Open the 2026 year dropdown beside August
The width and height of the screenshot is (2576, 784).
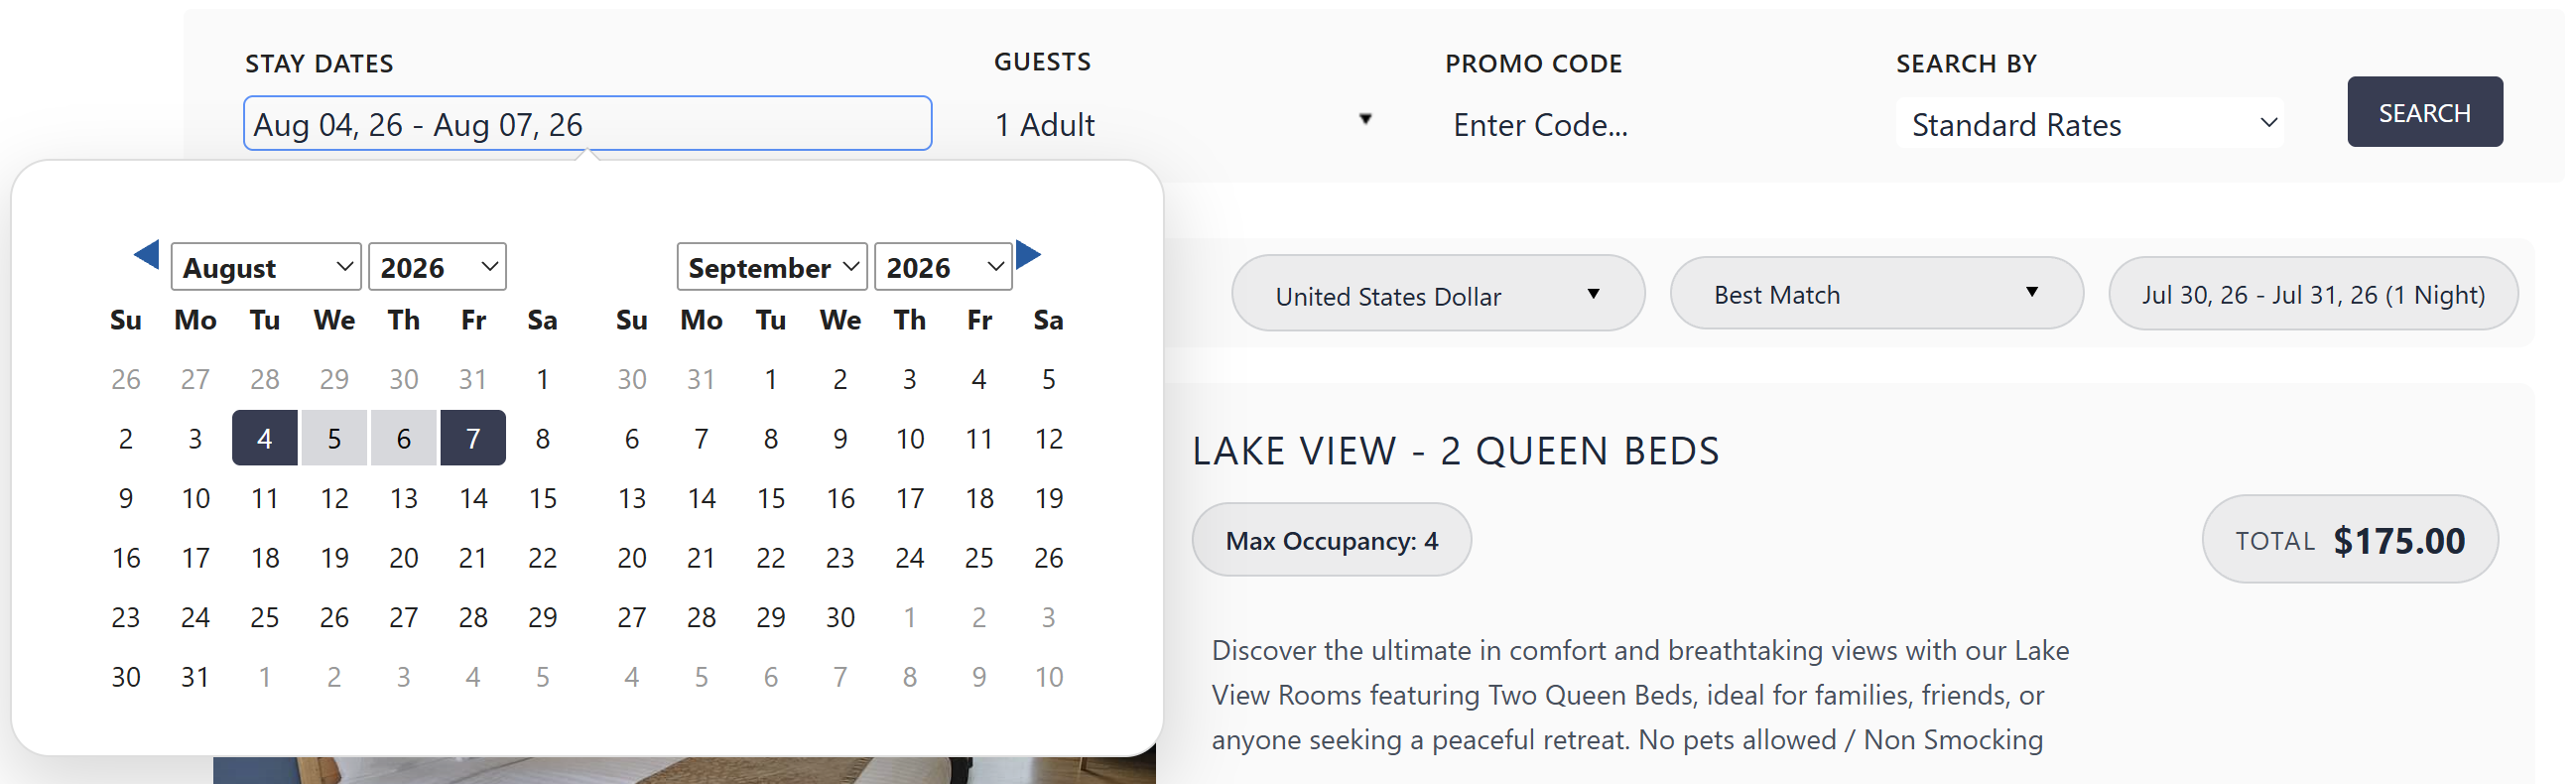pos(437,267)
